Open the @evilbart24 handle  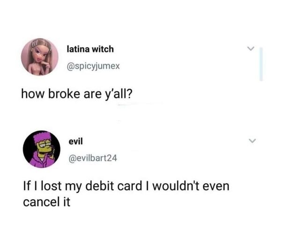(93, 158)
